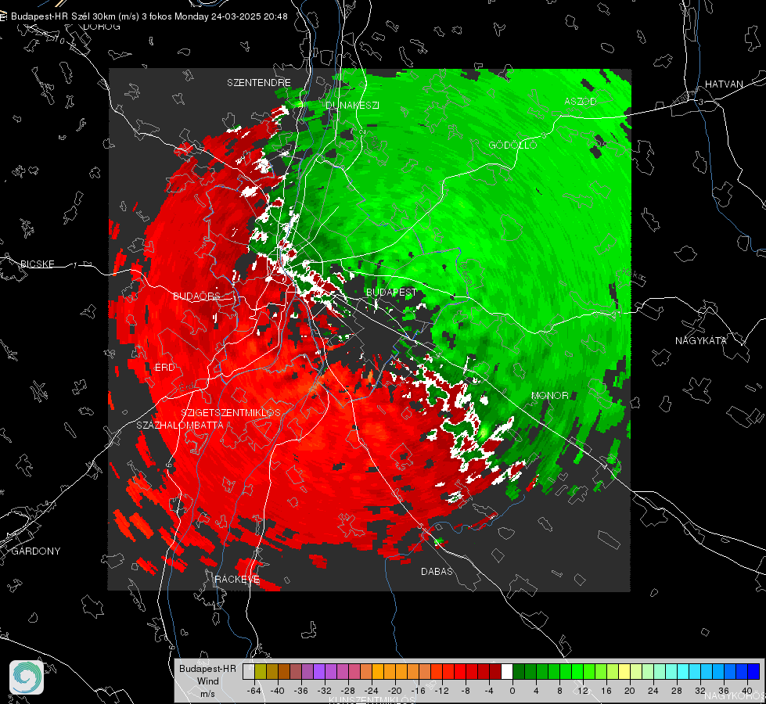Click the 28 legend value
The image size is (766, 704).
click(676, 691)
